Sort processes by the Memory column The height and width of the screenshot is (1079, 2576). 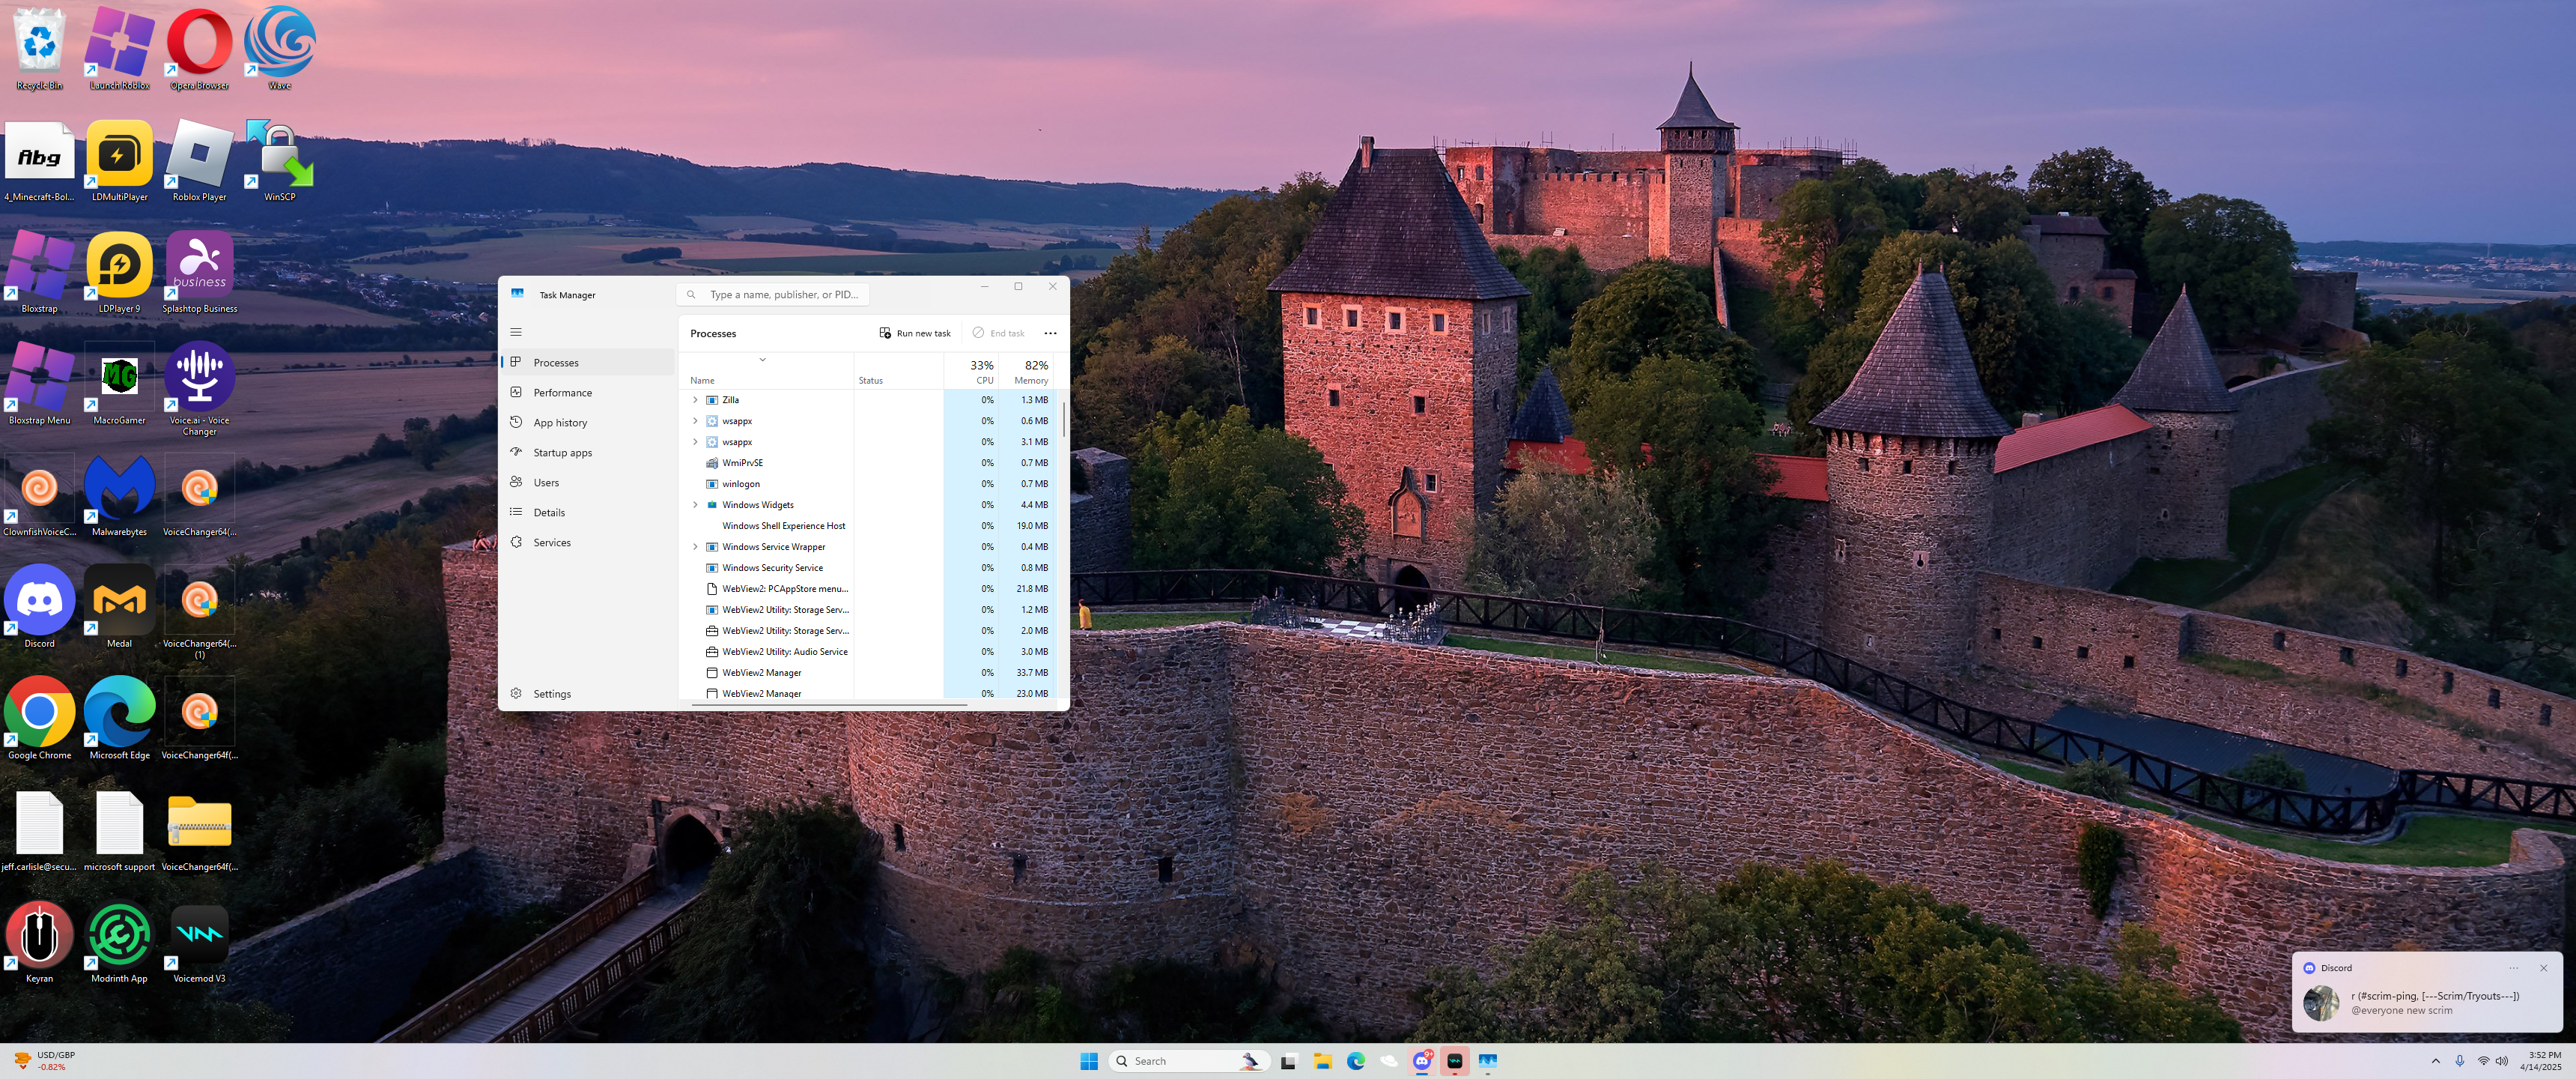click(x=1030, y=372)
